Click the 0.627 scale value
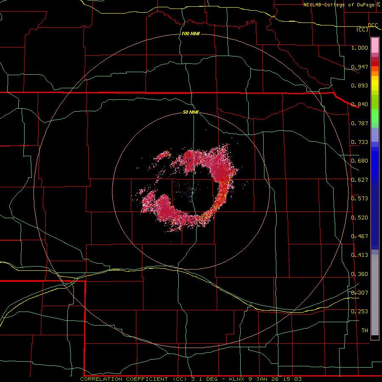 [360, 180]
